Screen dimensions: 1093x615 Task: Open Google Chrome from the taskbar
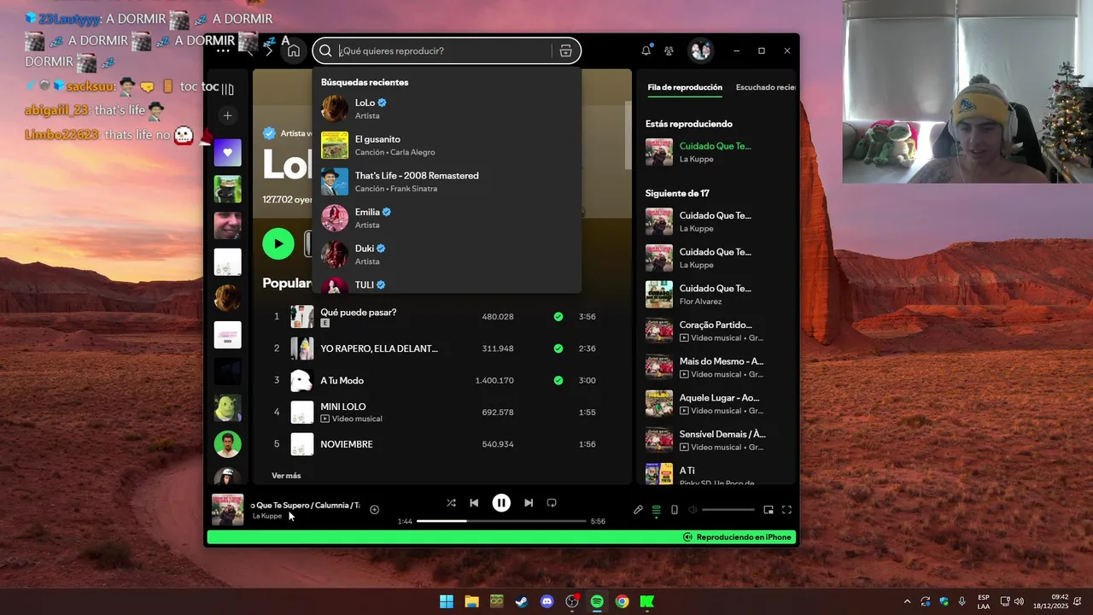(x=622, y=601)
